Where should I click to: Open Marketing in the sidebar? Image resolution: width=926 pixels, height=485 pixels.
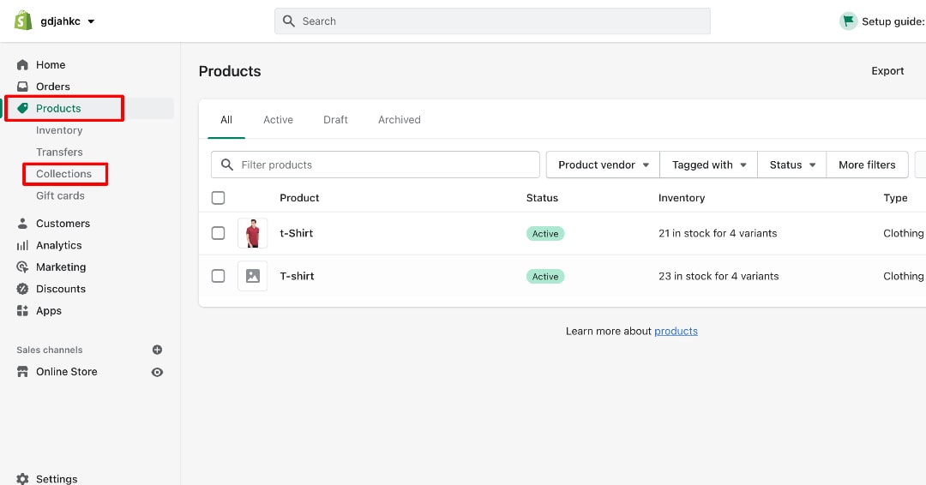[61, 267]
